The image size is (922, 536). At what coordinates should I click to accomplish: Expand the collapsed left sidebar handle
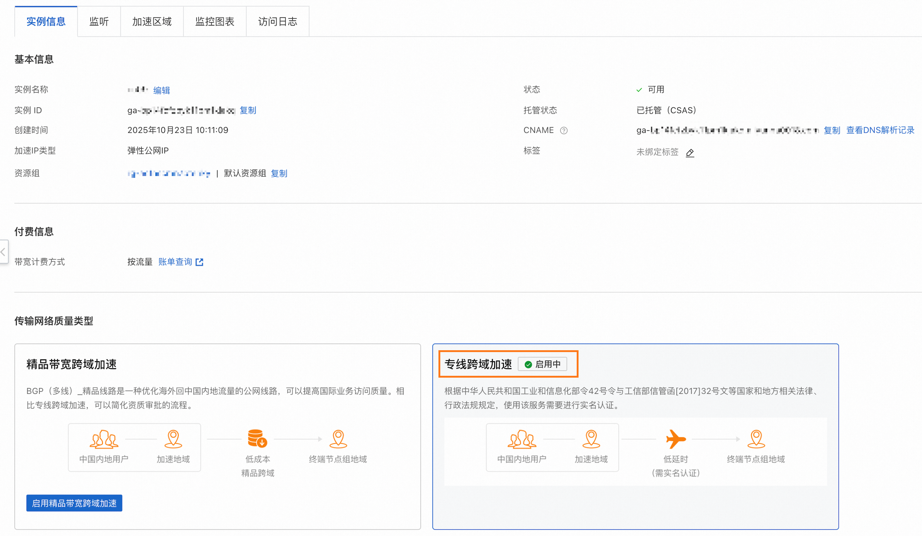[3, 252]
